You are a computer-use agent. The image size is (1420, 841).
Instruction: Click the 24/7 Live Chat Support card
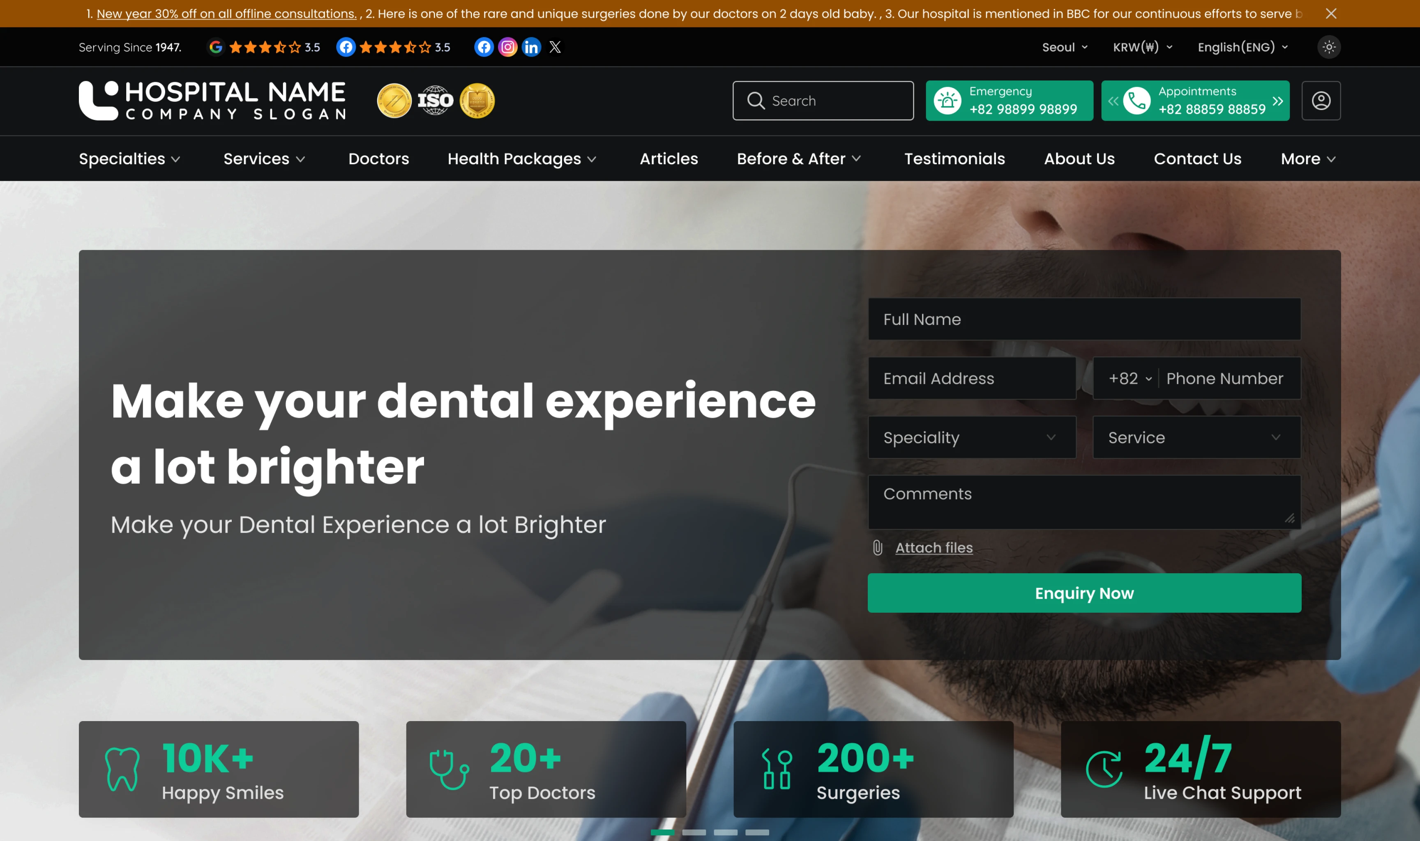[x=1201, y=769]
